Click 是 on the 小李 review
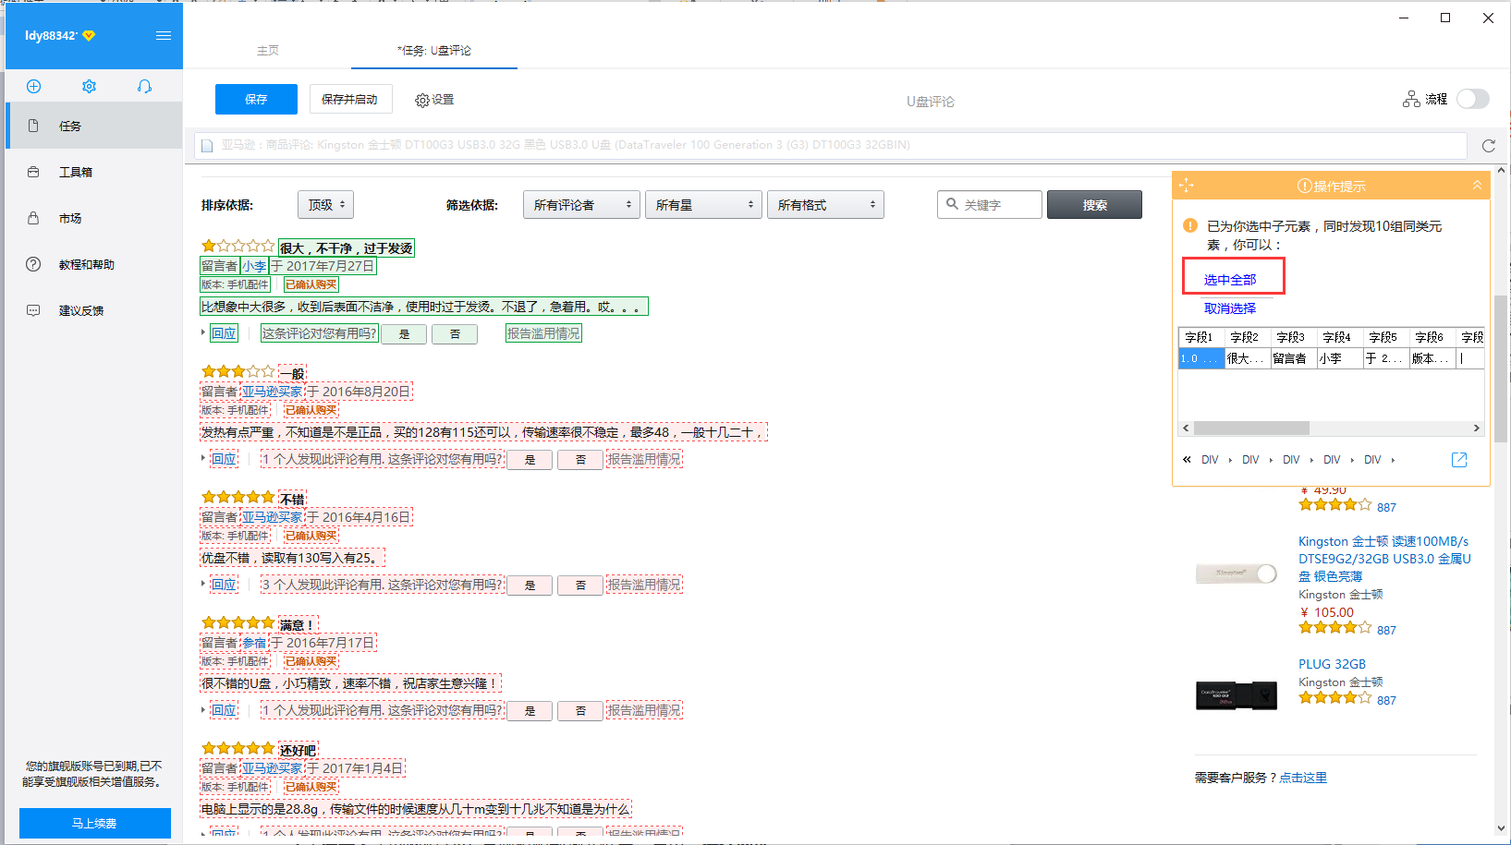Screen dimensions: 1511x845 pyautogui.click(x=404, y=334)
